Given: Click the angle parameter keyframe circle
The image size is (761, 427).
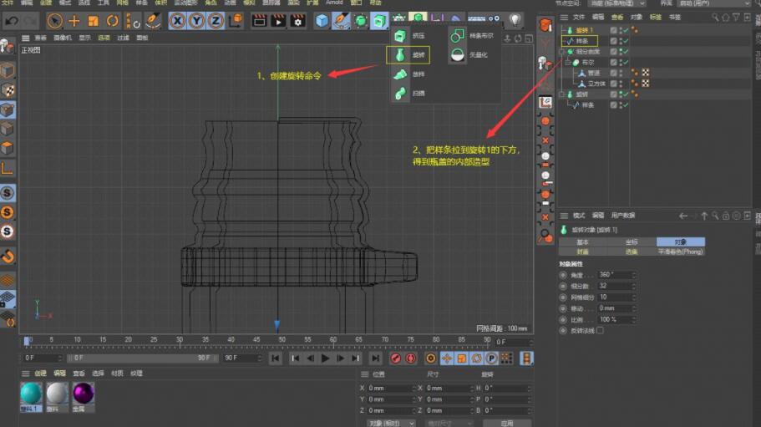Looking at the screenshot, I should pos(563,275).
